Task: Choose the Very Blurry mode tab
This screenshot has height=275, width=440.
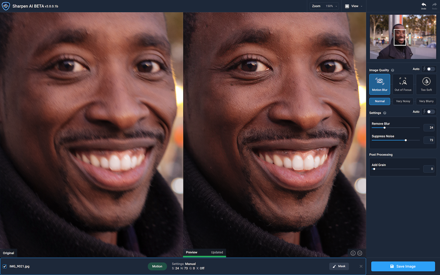Action: [x=426, y=101]
